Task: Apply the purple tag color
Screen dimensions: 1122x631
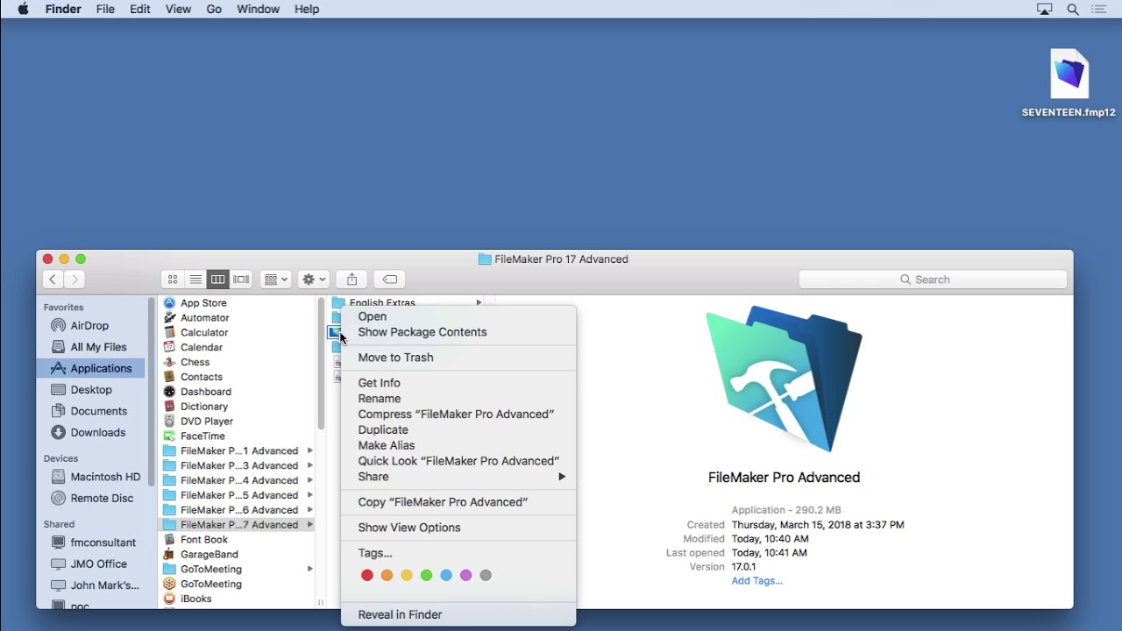Action: [466, 576]
